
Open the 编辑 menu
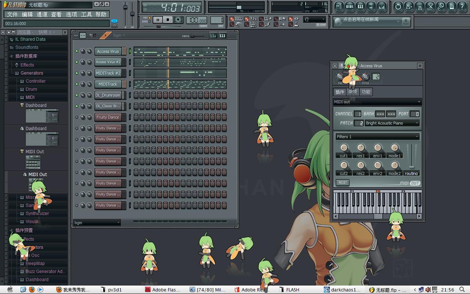(x=27, y=14)
